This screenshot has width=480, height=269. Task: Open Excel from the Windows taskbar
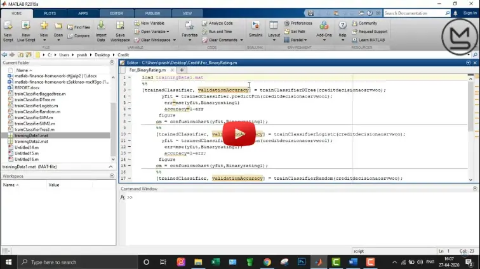point(215,261)
